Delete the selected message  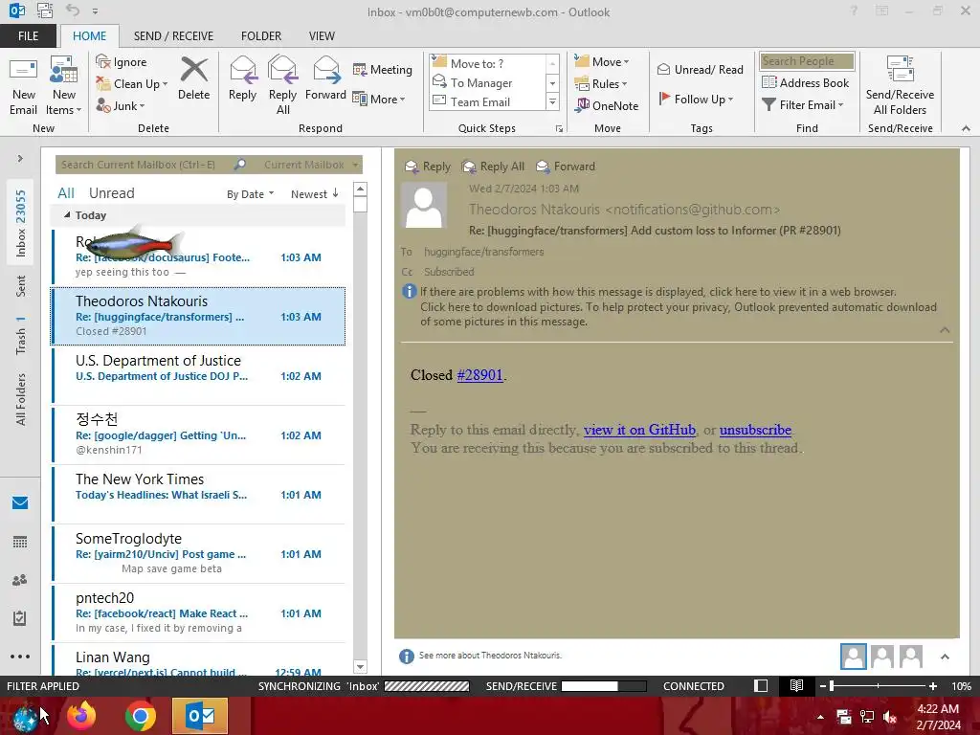tap(193, 78)
